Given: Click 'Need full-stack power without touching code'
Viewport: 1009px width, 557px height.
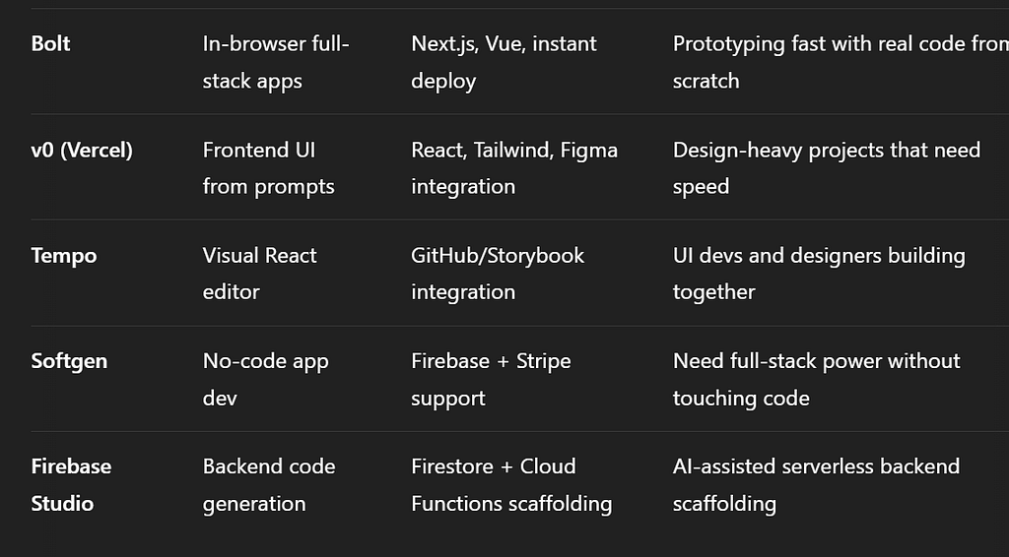Looking at the screenshot, I should (x=816, y=379).
